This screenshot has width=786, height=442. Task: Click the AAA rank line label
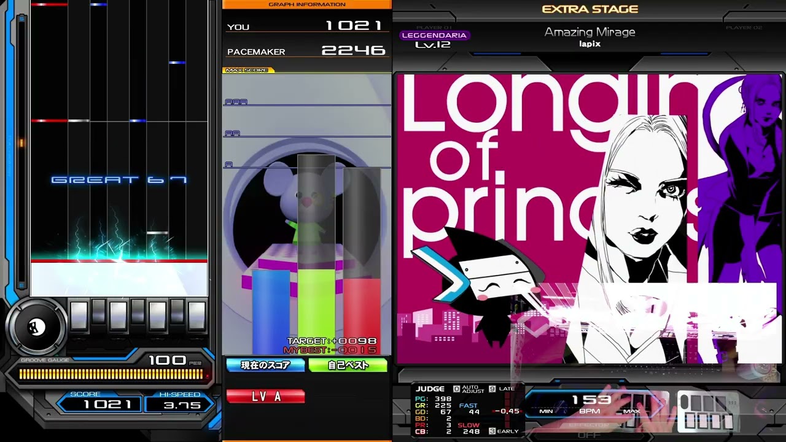[x=236, y=102]
